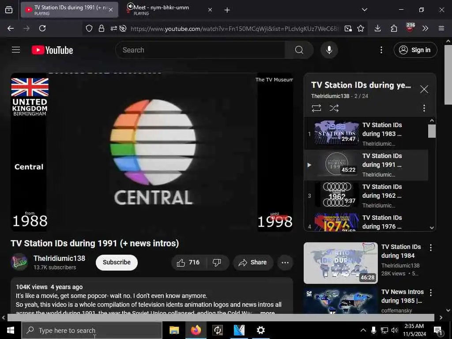Viewport: 452px width, 339px height.
Task: Start voice search with the microphone
Action: point(329,50)
